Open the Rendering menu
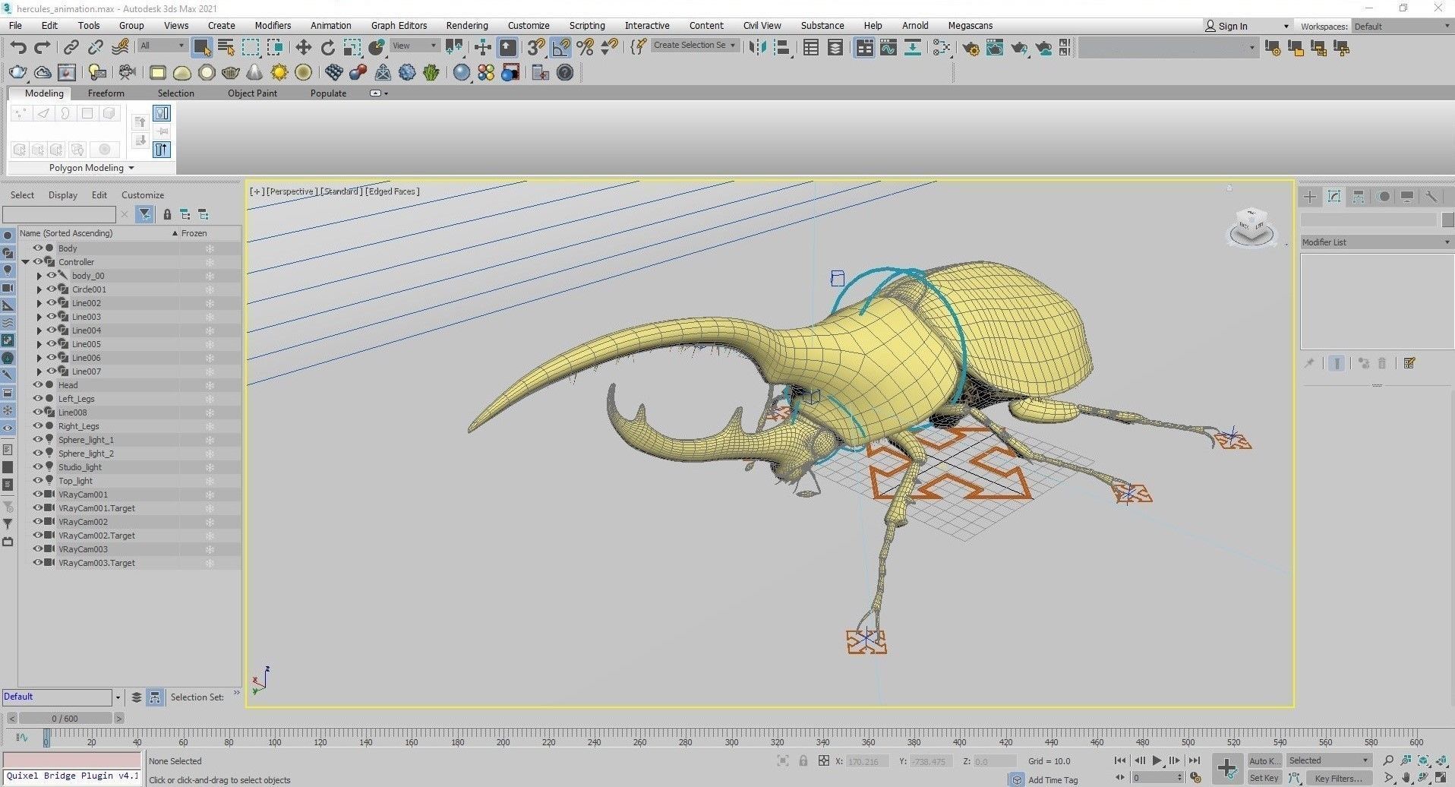Screen dimensions: 1455x787 [467, 26]
